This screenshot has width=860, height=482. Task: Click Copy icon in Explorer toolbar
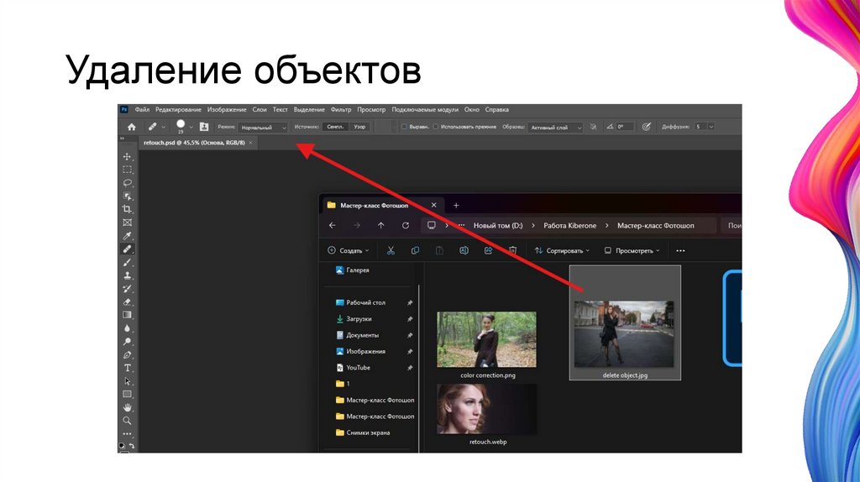point(415,250)
